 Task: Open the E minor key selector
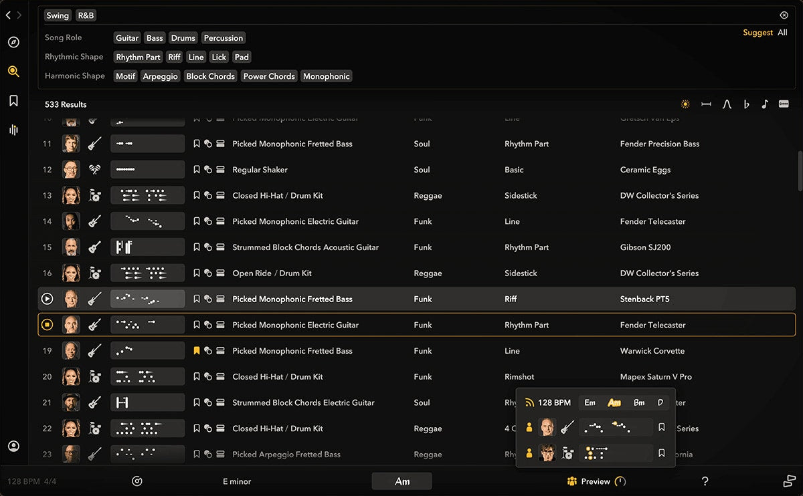click(x=237, y=481)
